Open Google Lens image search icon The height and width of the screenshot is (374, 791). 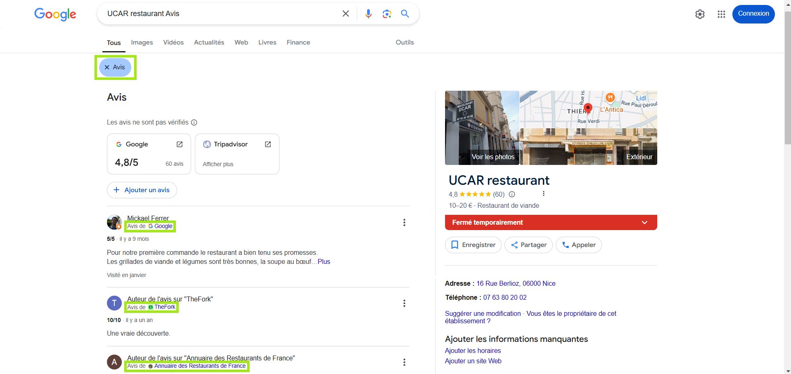(387, 14)
